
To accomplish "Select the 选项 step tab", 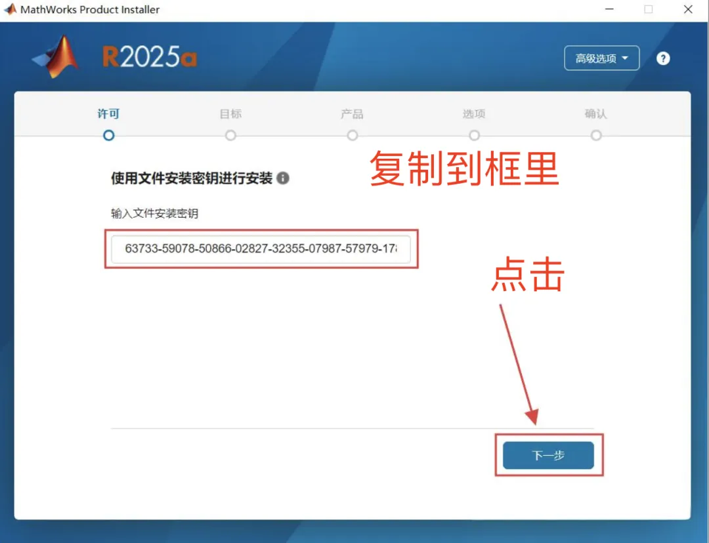I will point(474,114).
